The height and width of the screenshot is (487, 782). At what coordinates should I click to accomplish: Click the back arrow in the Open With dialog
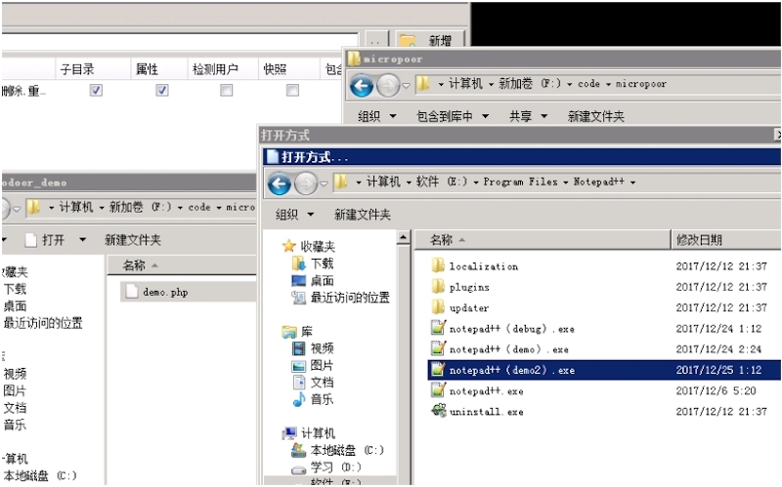[x=280, y=183]
